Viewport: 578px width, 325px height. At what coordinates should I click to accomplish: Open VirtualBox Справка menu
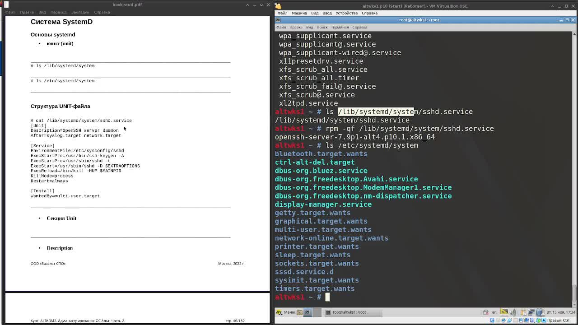pyautogui.click(x=369, y=13)
